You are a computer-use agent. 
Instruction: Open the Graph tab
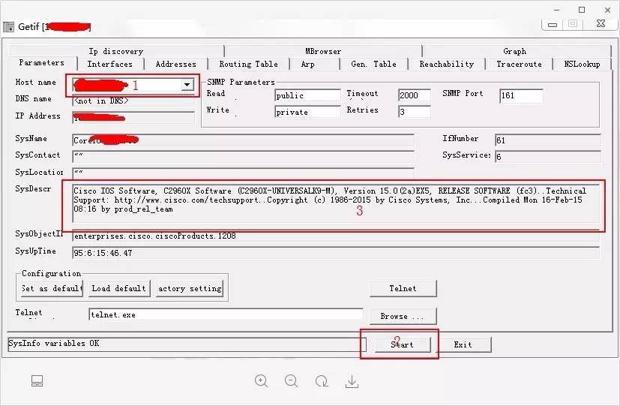[515, 51]
